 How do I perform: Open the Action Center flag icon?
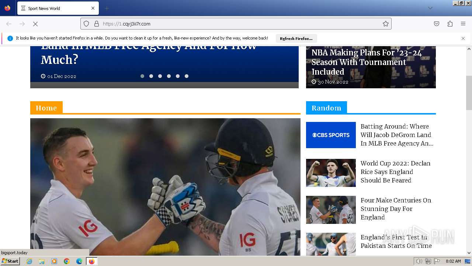(437, 261)
